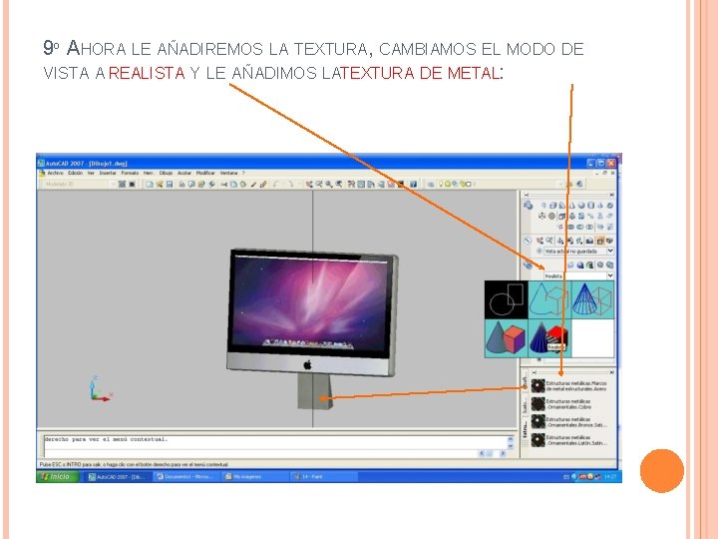
Task: Select the Acero structural metal material
Action: (x=570, y=386)
